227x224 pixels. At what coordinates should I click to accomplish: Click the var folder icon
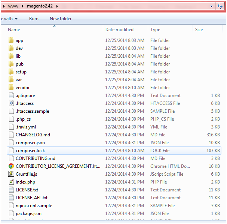11,79
